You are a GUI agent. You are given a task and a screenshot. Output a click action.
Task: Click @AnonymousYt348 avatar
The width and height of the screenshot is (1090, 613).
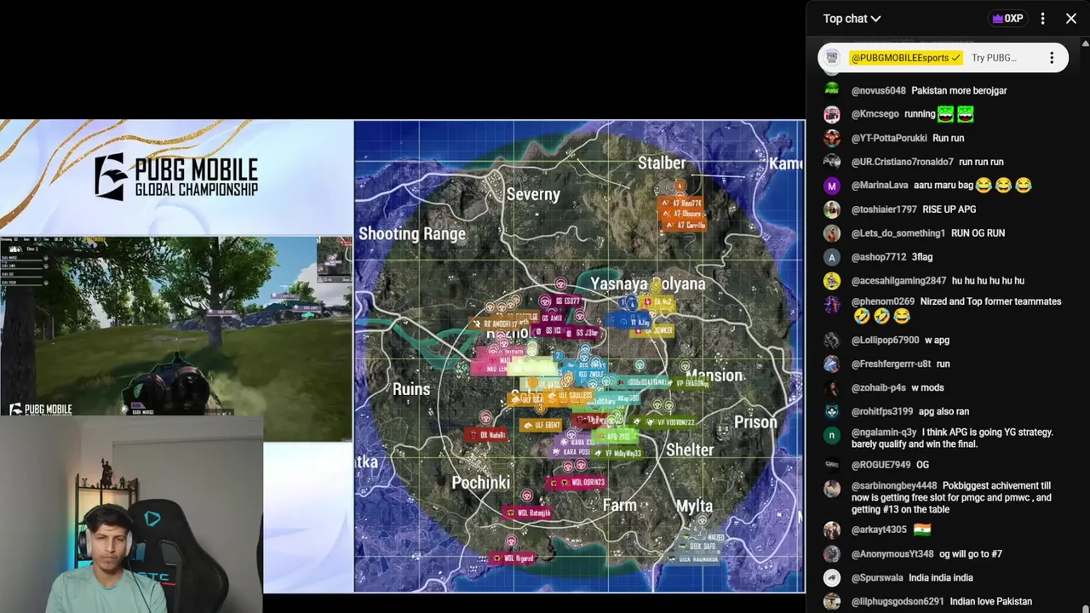tap(832, 554)
